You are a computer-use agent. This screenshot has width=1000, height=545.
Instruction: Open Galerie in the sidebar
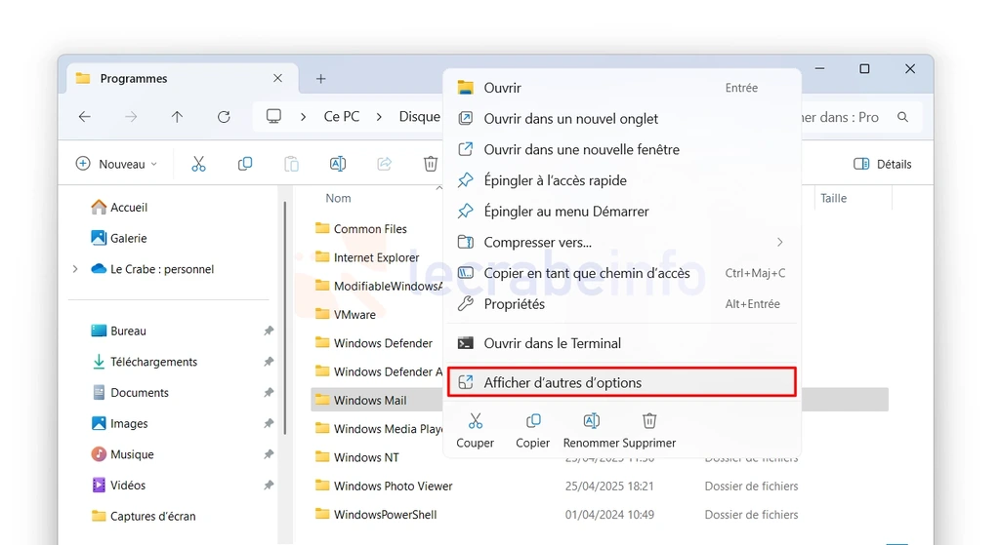(x=118, y=238)
